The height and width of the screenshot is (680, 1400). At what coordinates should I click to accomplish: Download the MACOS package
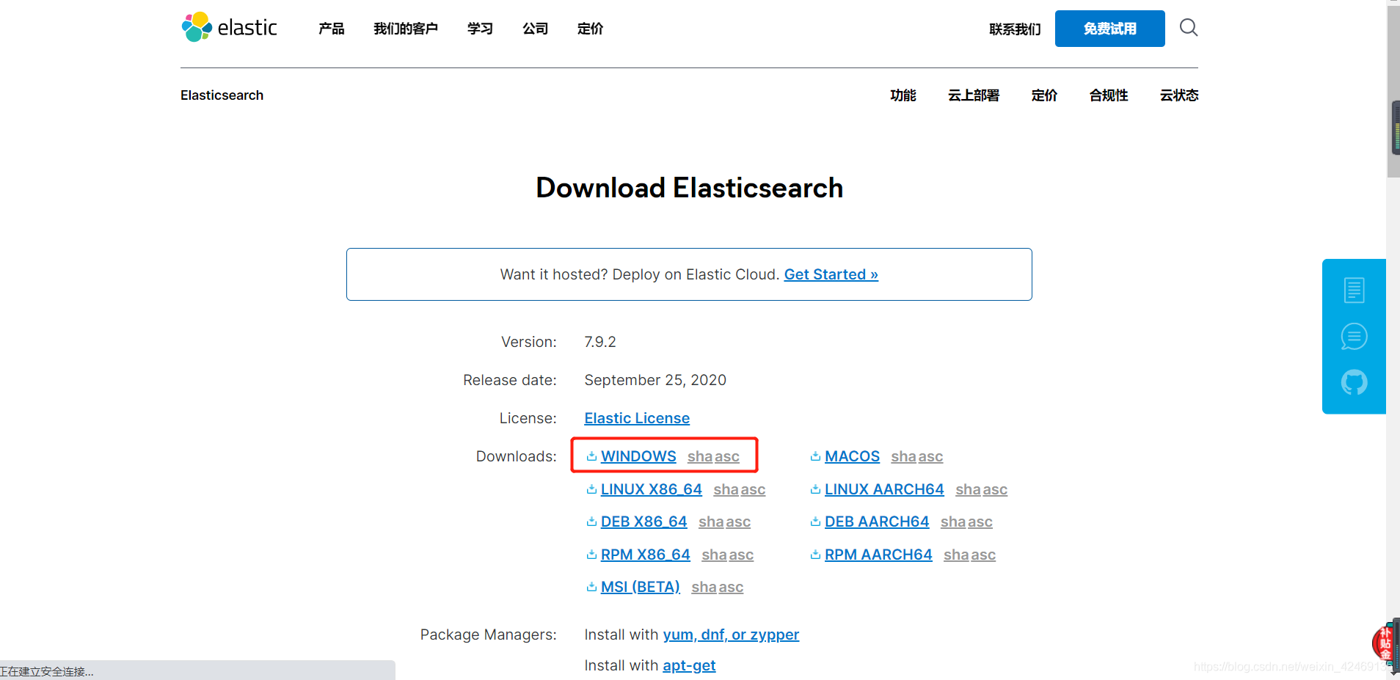(x=852, y=456)
